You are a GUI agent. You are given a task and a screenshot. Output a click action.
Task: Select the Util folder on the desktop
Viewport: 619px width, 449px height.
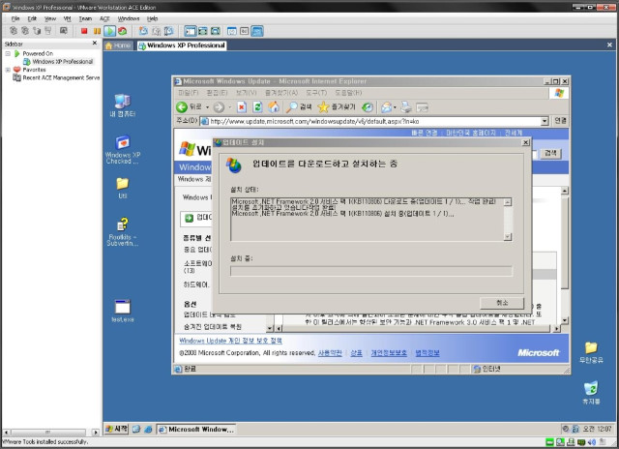point(123,188)
